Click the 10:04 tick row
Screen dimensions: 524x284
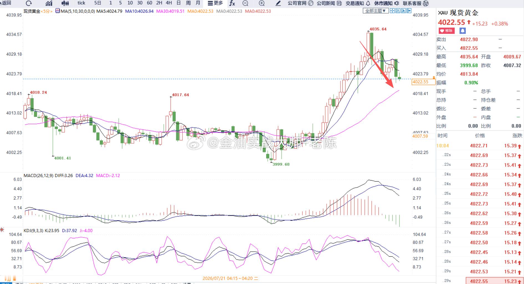(x=480, y=146)
